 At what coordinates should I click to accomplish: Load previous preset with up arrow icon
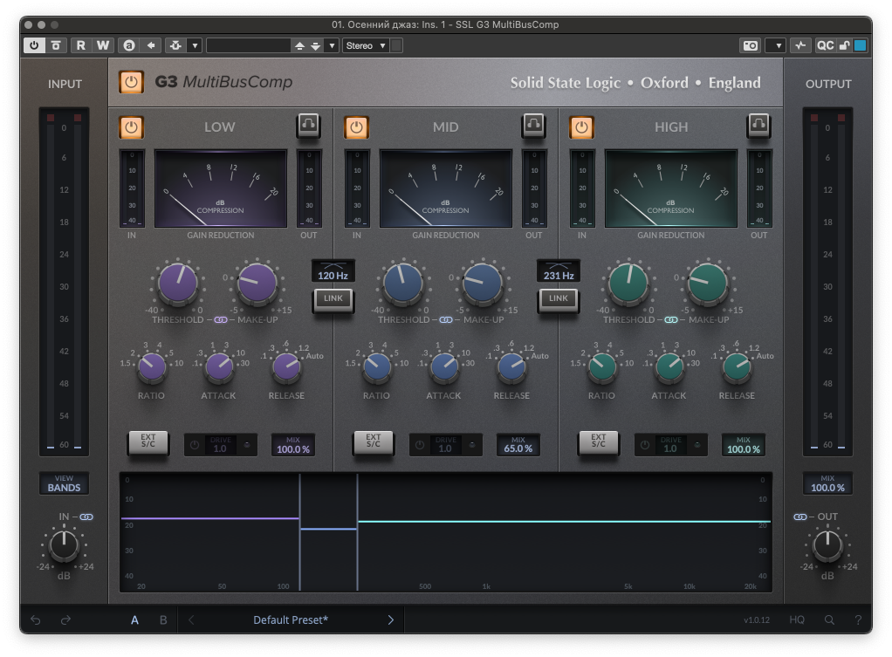pos(299,46)
